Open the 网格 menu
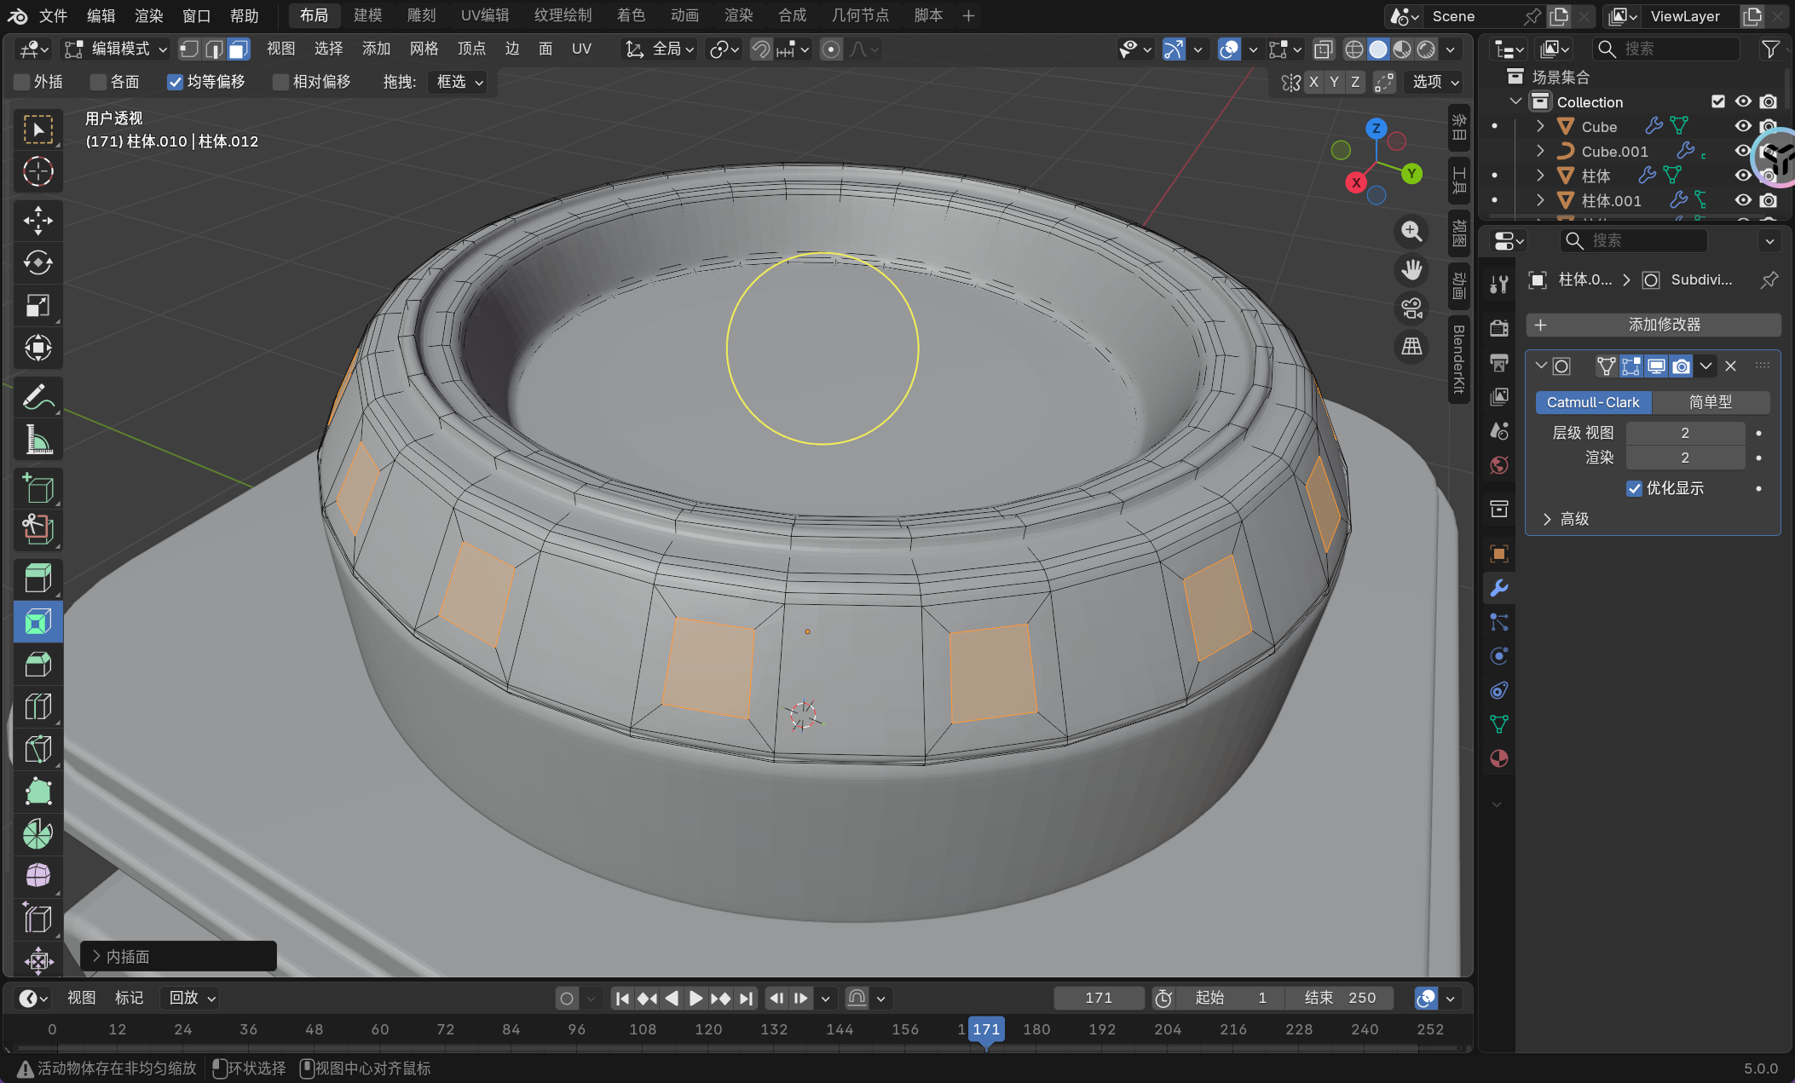Image resolution: width=1795 pixels, height=1083 pixels. click(x=424, y=49)
